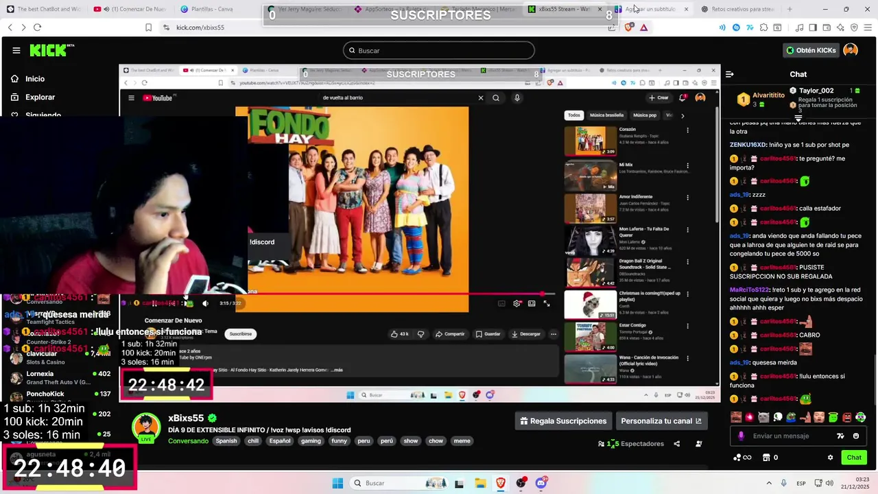Bookmark this page with the bookmark icon
Viewport: 878px width, 494px height.
(148, 27)
